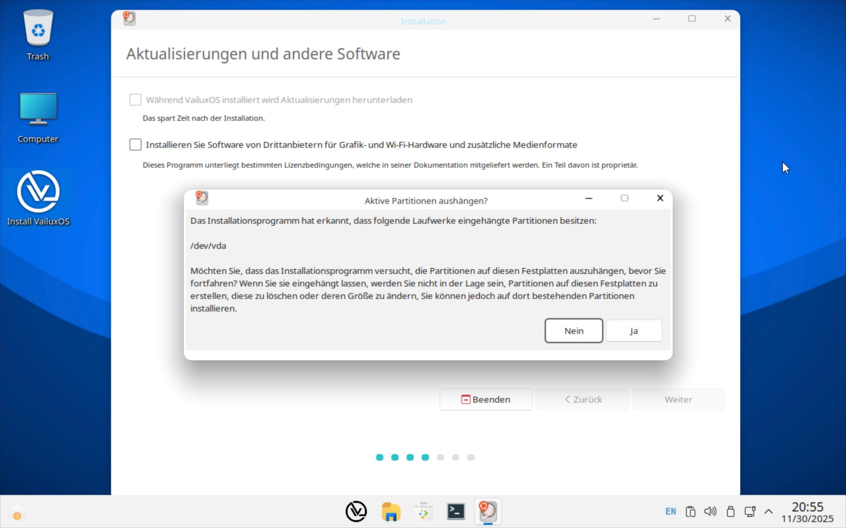
Task: Open the VailuxOS start menu logo
Action: (x=356, y=511)
